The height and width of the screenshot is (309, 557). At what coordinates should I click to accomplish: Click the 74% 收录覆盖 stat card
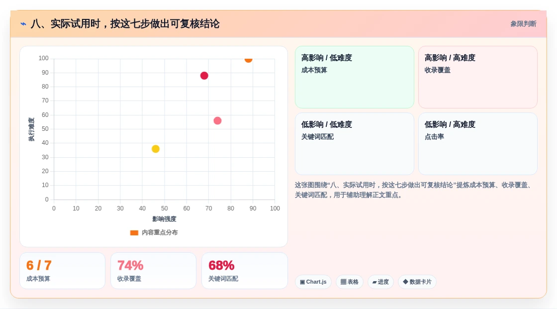coord(154,271)
